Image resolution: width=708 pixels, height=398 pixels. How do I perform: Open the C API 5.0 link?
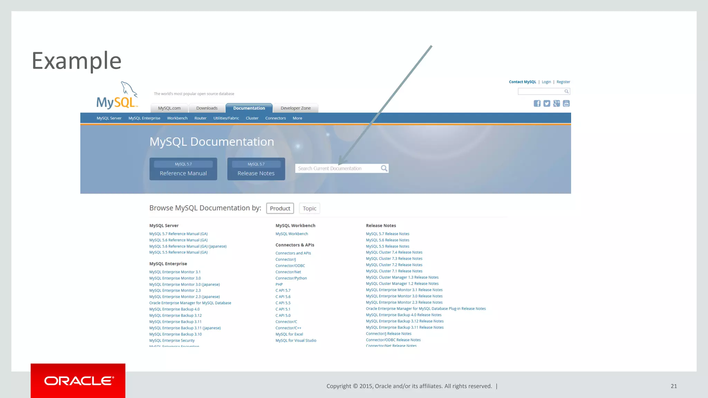coord(283,315)
